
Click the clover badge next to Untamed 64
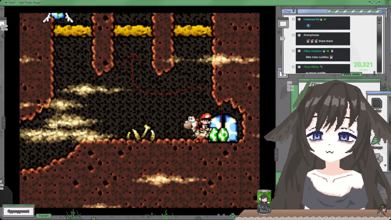[x=325, y=19]
